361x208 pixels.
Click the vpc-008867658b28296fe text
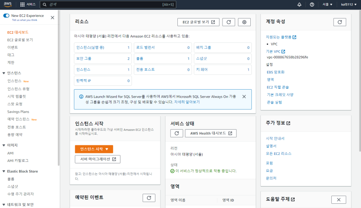point(287,57)
